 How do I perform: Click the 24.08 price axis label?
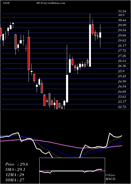pos(122,91)
